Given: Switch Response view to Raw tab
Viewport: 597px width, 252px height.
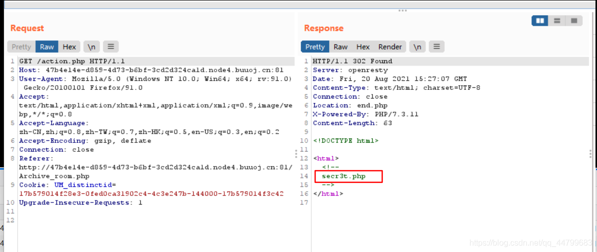Looking at the screenshot, I should pyautogui.click(x=340, y=46).
